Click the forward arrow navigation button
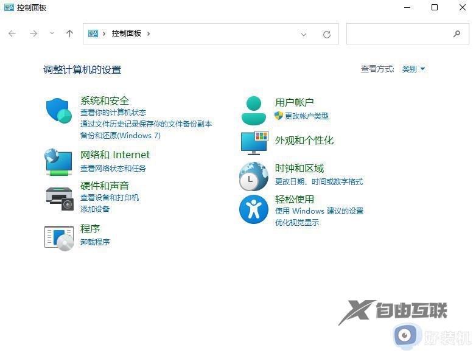Image resolution: width=476 pixels, height=353 pixels. [33, 33]
